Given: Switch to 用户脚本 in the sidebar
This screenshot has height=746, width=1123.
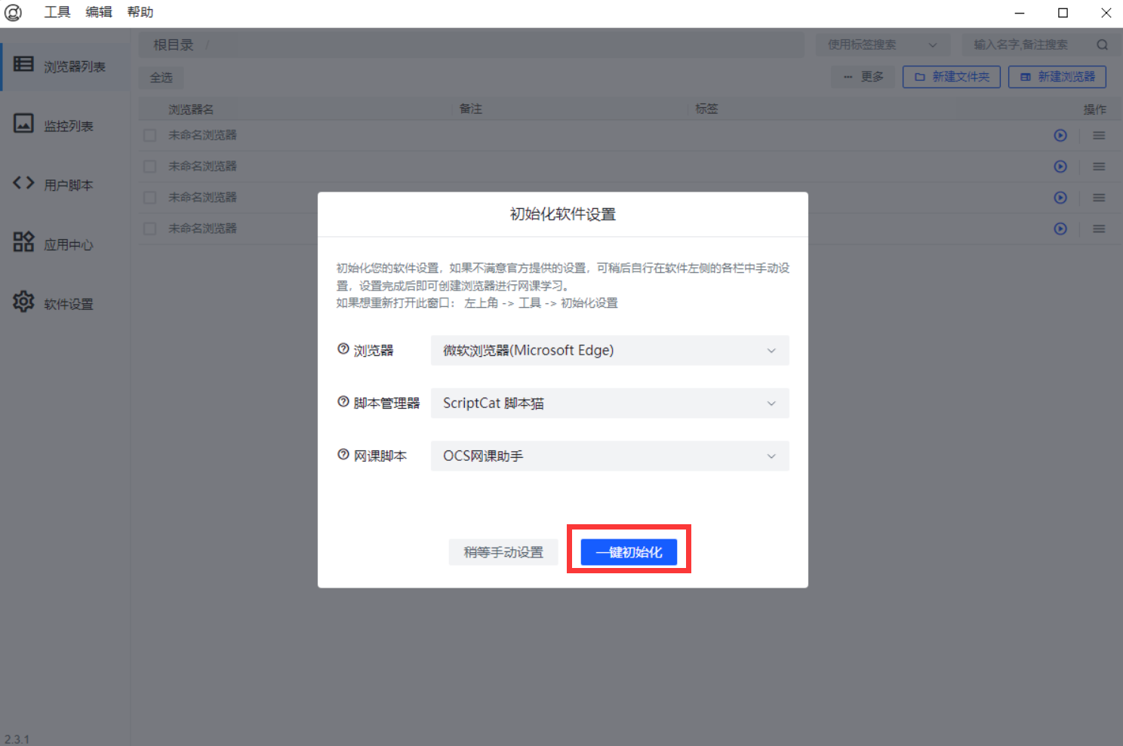Looking at the screenshot, I should (66, 185).
